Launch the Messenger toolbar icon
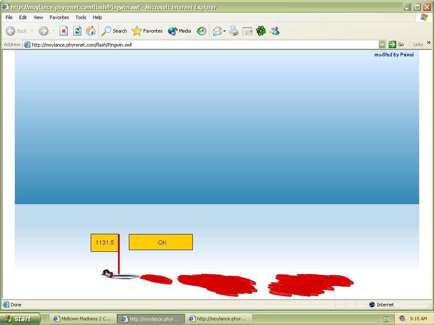 point(275,31)
